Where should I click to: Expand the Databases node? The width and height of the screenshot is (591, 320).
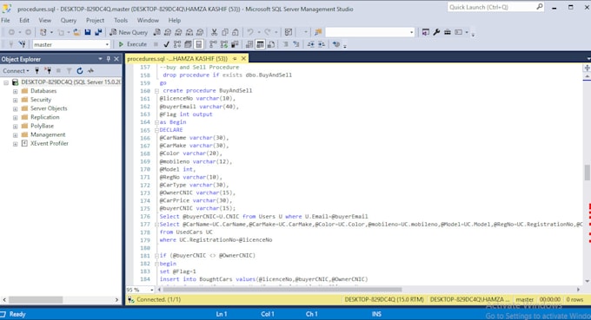click(15, 91)
